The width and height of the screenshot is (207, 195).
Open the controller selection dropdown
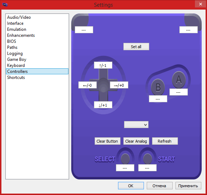136,125
